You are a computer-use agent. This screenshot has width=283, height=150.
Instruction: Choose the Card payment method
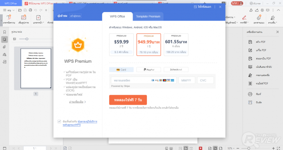pyautogui.click(x=121, y=70)
